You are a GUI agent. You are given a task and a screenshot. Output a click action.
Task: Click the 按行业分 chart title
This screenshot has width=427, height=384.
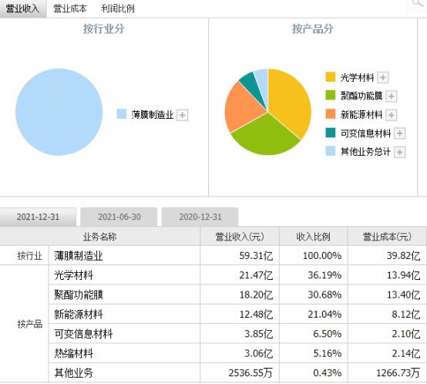[x=104, y=29]
